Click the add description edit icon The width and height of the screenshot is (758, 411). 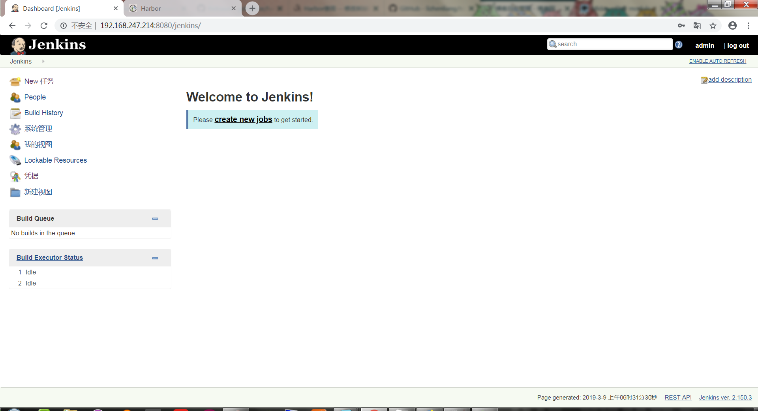(x=704, y=80)
